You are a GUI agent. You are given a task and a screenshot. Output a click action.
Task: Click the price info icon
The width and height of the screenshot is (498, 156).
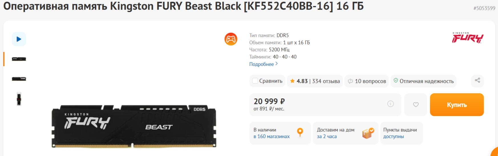pos(390,104)
